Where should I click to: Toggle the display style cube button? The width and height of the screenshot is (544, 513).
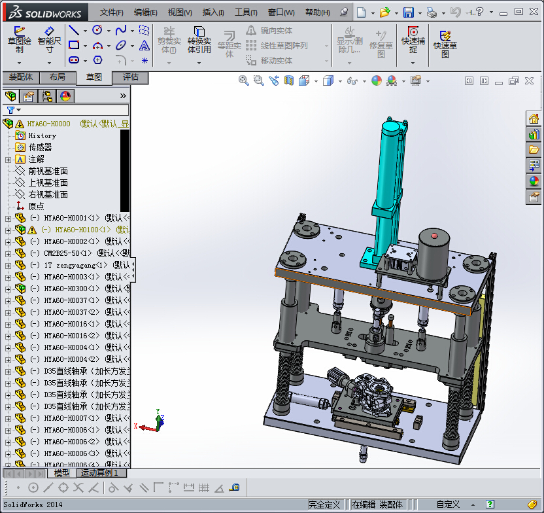(x=328, y=81)
